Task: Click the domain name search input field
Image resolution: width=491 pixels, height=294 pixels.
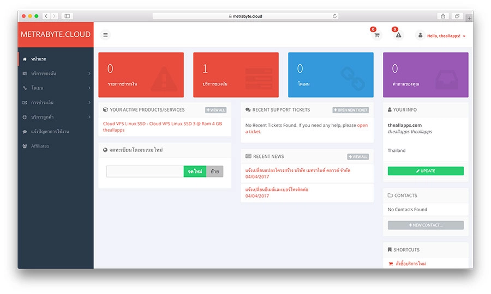Action: (145, 171)
